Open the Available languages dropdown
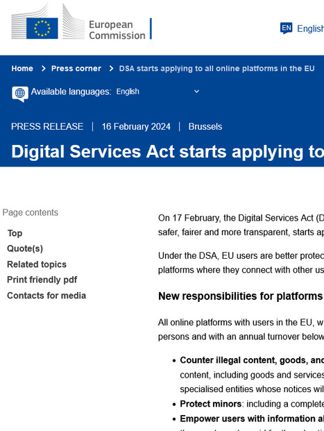Image resolution: width=324 pixels, height=431 pixels. point(158,92)
